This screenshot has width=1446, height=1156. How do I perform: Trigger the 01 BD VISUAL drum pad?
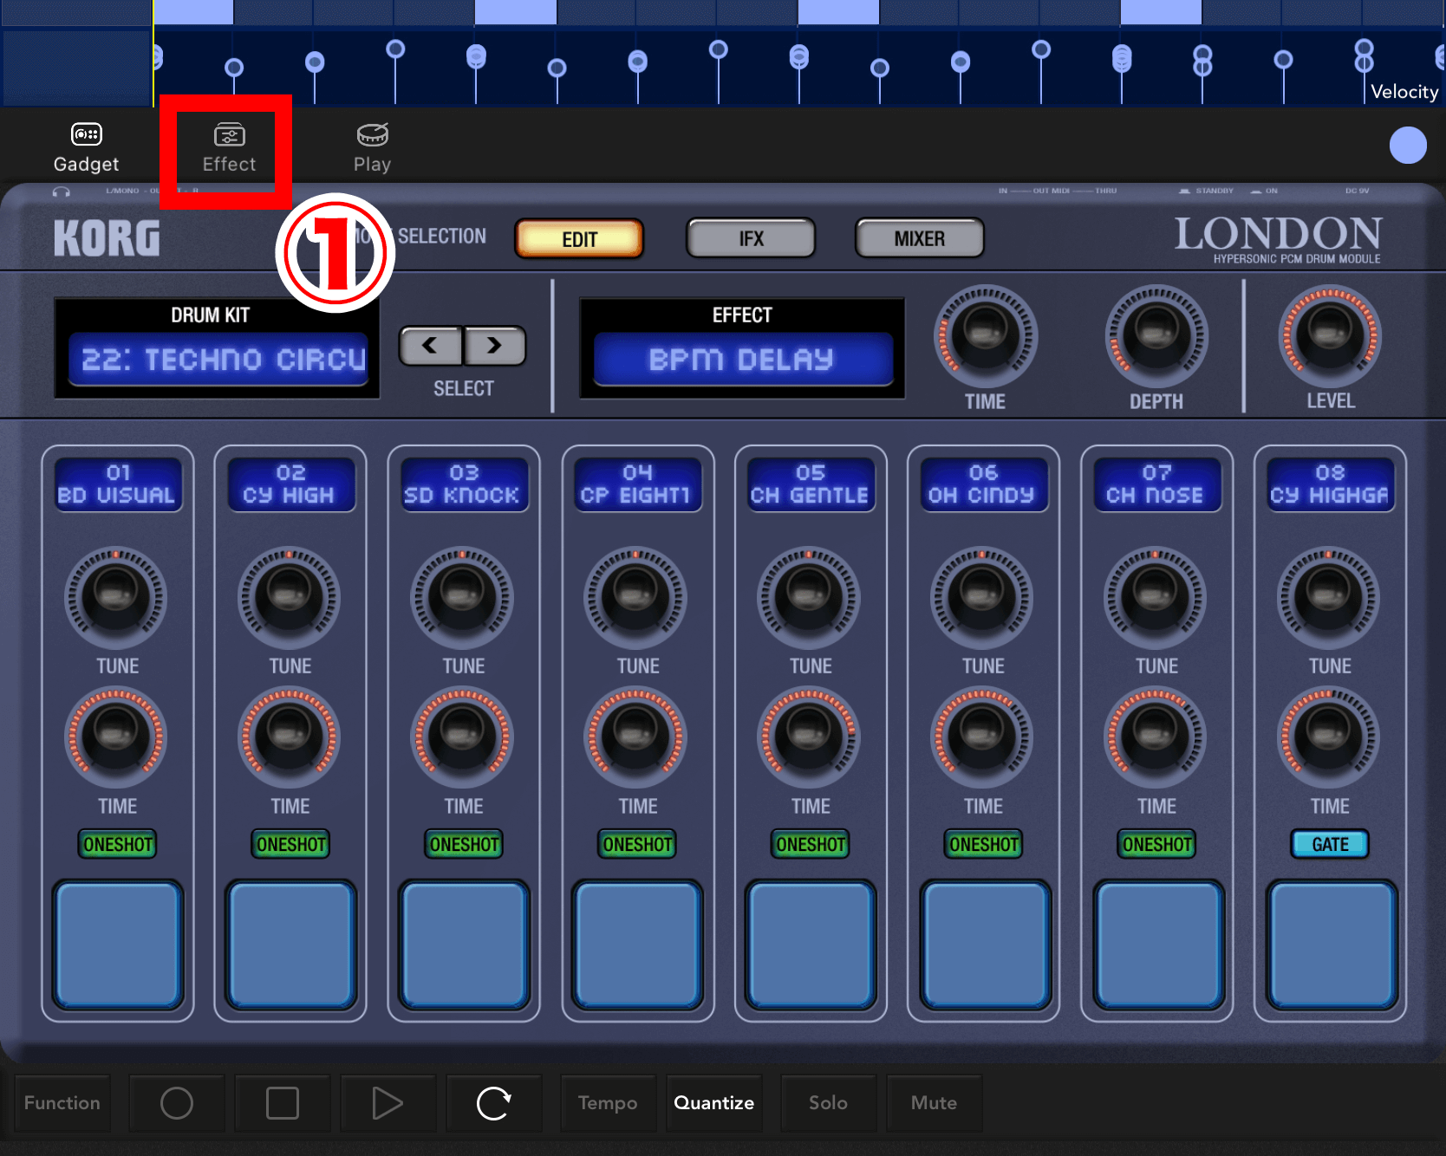tap(118, 945)
